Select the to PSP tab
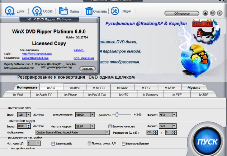The image size is (227, 156). 177,95
